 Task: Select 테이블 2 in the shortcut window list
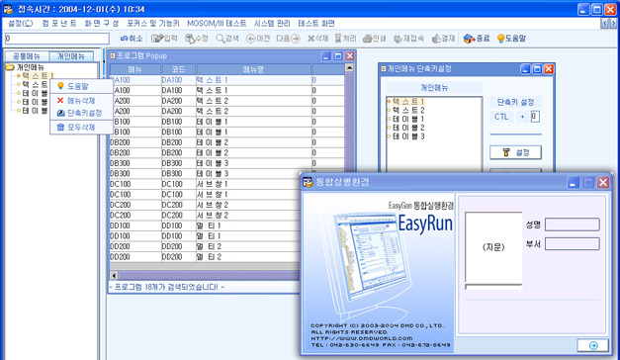pyautogui.click(x=408, y=128)
